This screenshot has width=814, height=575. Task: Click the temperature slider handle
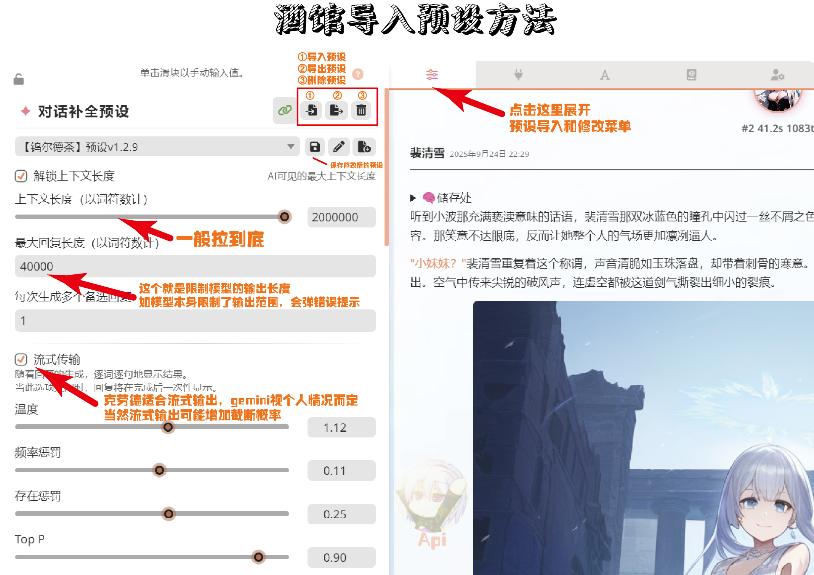(x=168, y=427)
